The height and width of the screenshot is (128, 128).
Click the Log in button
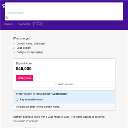[x=38, y=24]
